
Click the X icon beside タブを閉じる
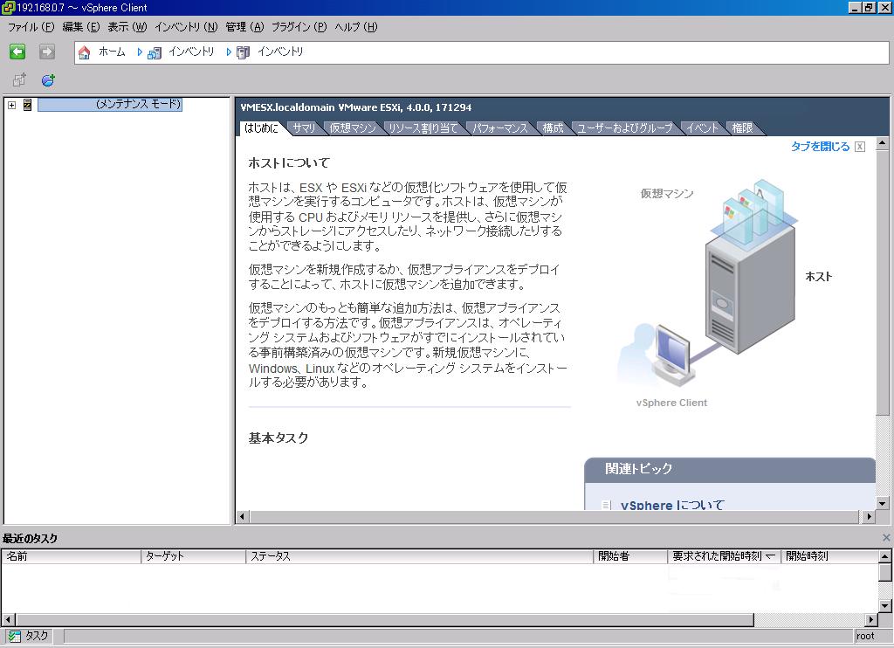pos(860,147)
